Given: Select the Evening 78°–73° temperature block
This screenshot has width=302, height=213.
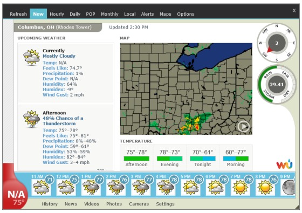Looking at the screenshot, I should [x=169, y=157].
